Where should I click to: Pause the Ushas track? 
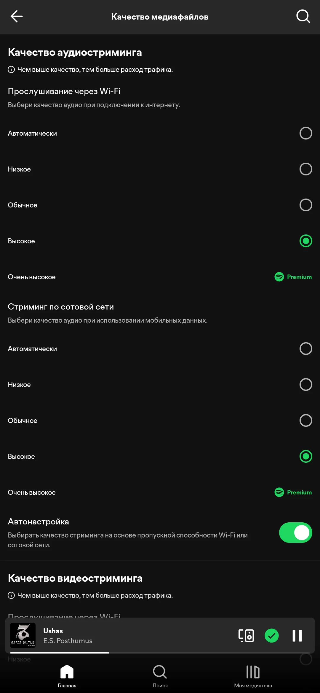297,636
